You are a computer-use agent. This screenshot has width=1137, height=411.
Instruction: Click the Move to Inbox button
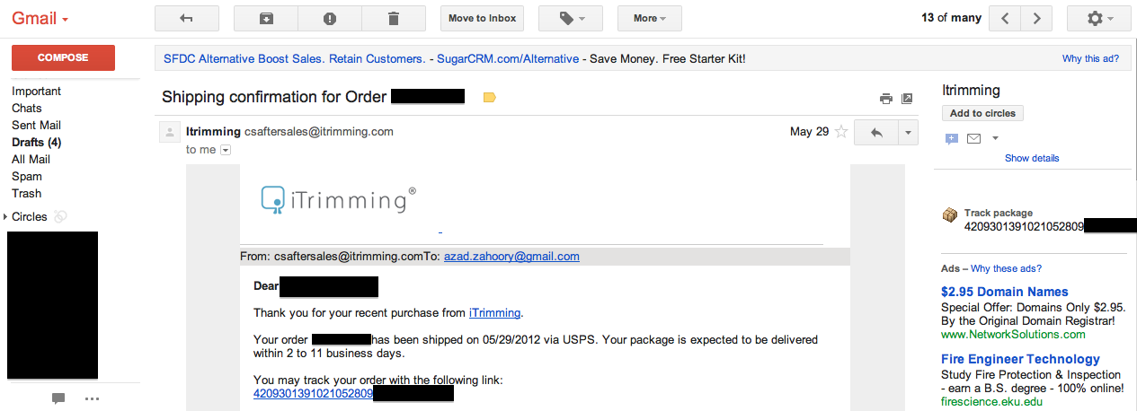pyautogui.click(x=482, y=18)
